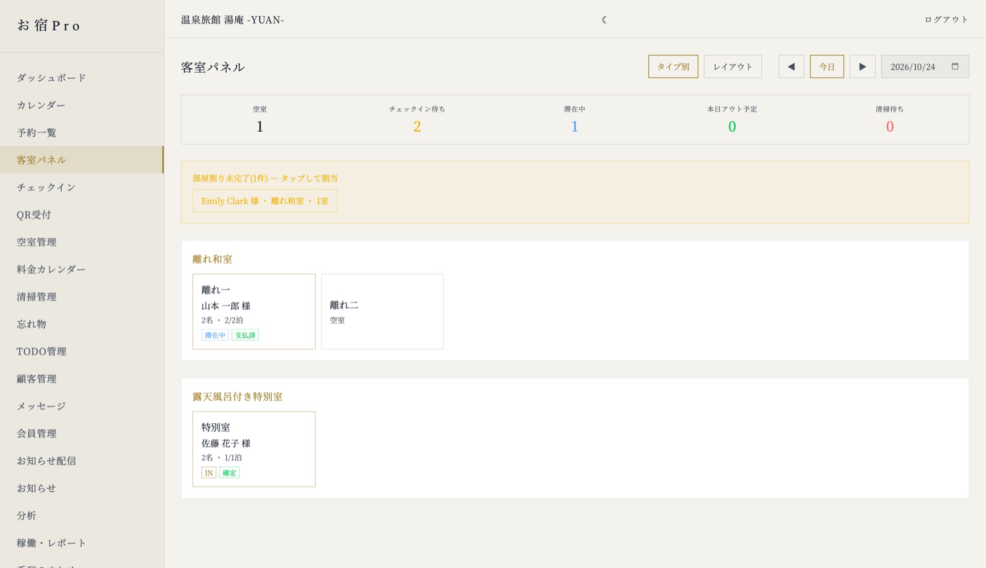This screenshot has width=986, height=568.
Task: Open the 離れ一 room card
Action: pos(254,312)
